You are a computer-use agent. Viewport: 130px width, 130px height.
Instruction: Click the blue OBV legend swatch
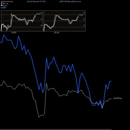(2, 8)
